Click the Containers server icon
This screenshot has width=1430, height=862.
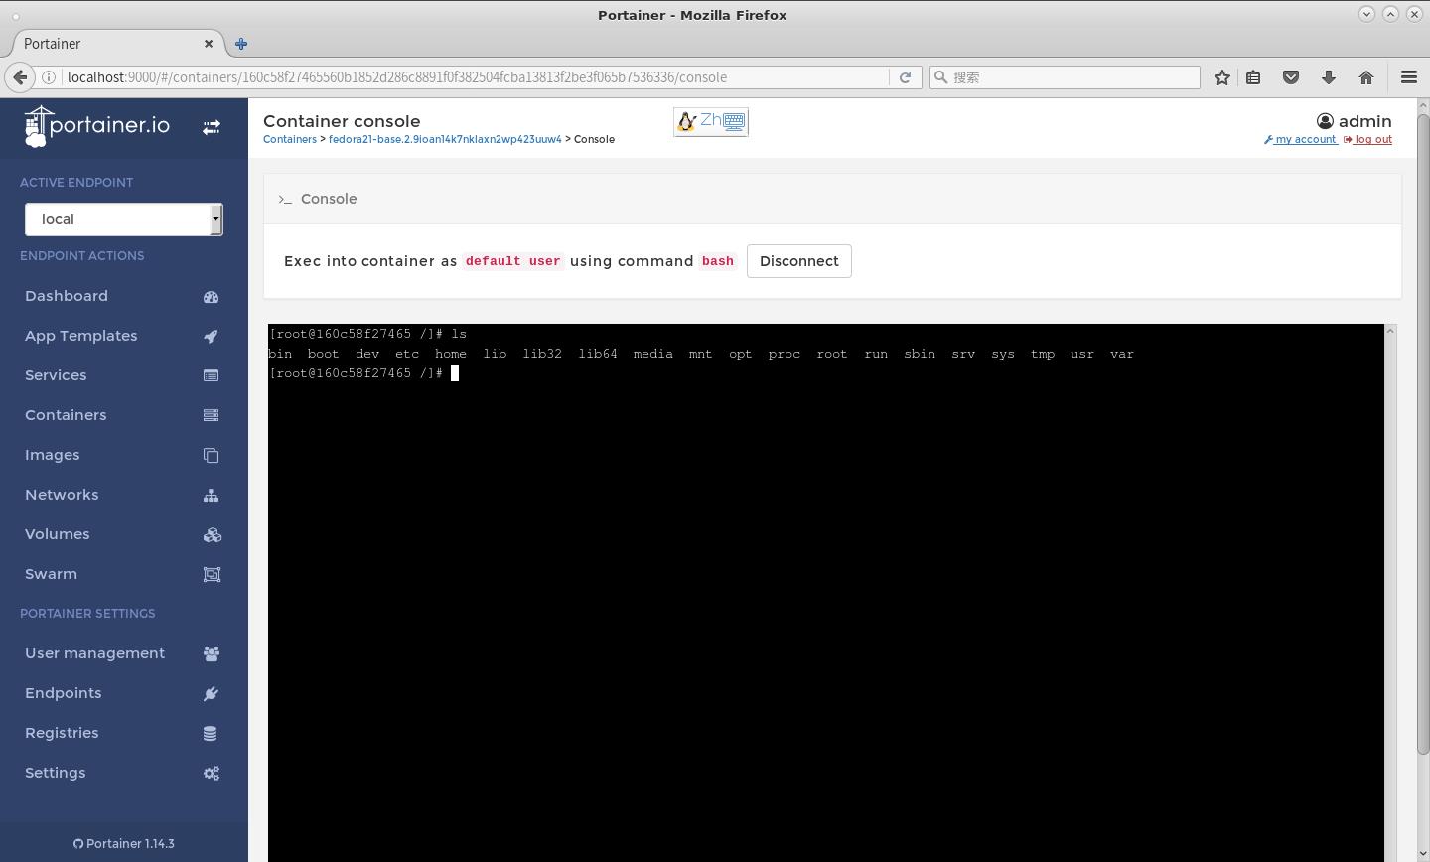[212, 415]
